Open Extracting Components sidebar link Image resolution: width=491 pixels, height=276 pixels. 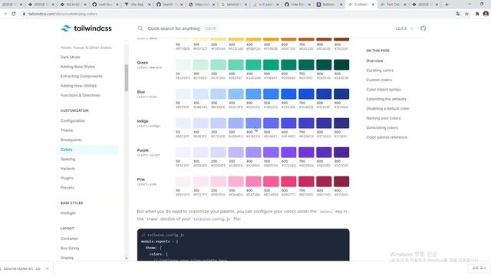[x=81, y=76]
